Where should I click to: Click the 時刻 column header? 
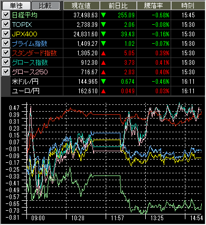tap(188, 6)
